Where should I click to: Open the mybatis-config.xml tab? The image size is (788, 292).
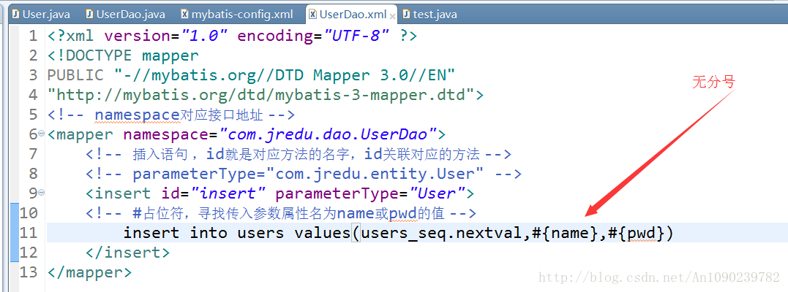[x=236, y=15]
